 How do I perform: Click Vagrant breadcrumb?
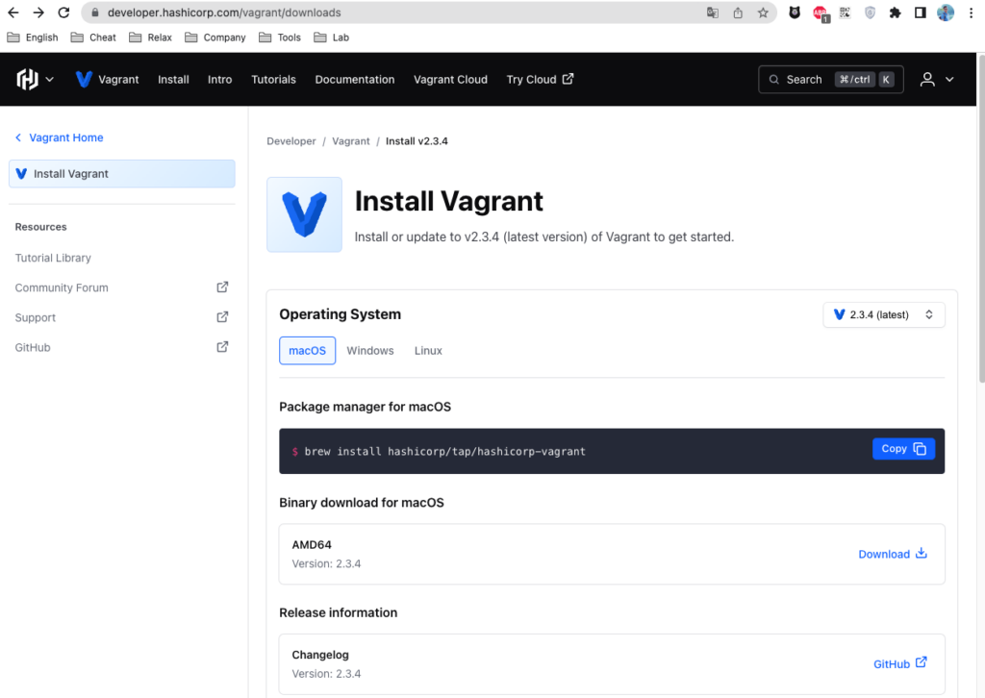tap(350, 141)
